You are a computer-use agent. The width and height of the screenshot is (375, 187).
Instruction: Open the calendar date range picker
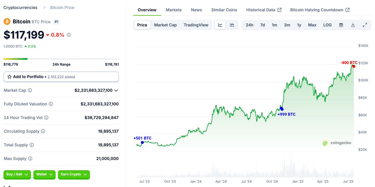pos(341,25)
